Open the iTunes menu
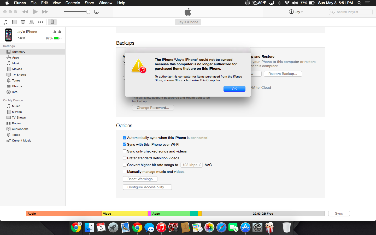The height and width of the screenshot is (235, 376). click(x=20, y=3)
